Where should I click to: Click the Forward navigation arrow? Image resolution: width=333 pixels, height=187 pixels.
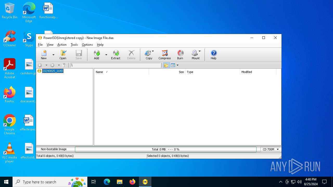click(x=52, y=65)
